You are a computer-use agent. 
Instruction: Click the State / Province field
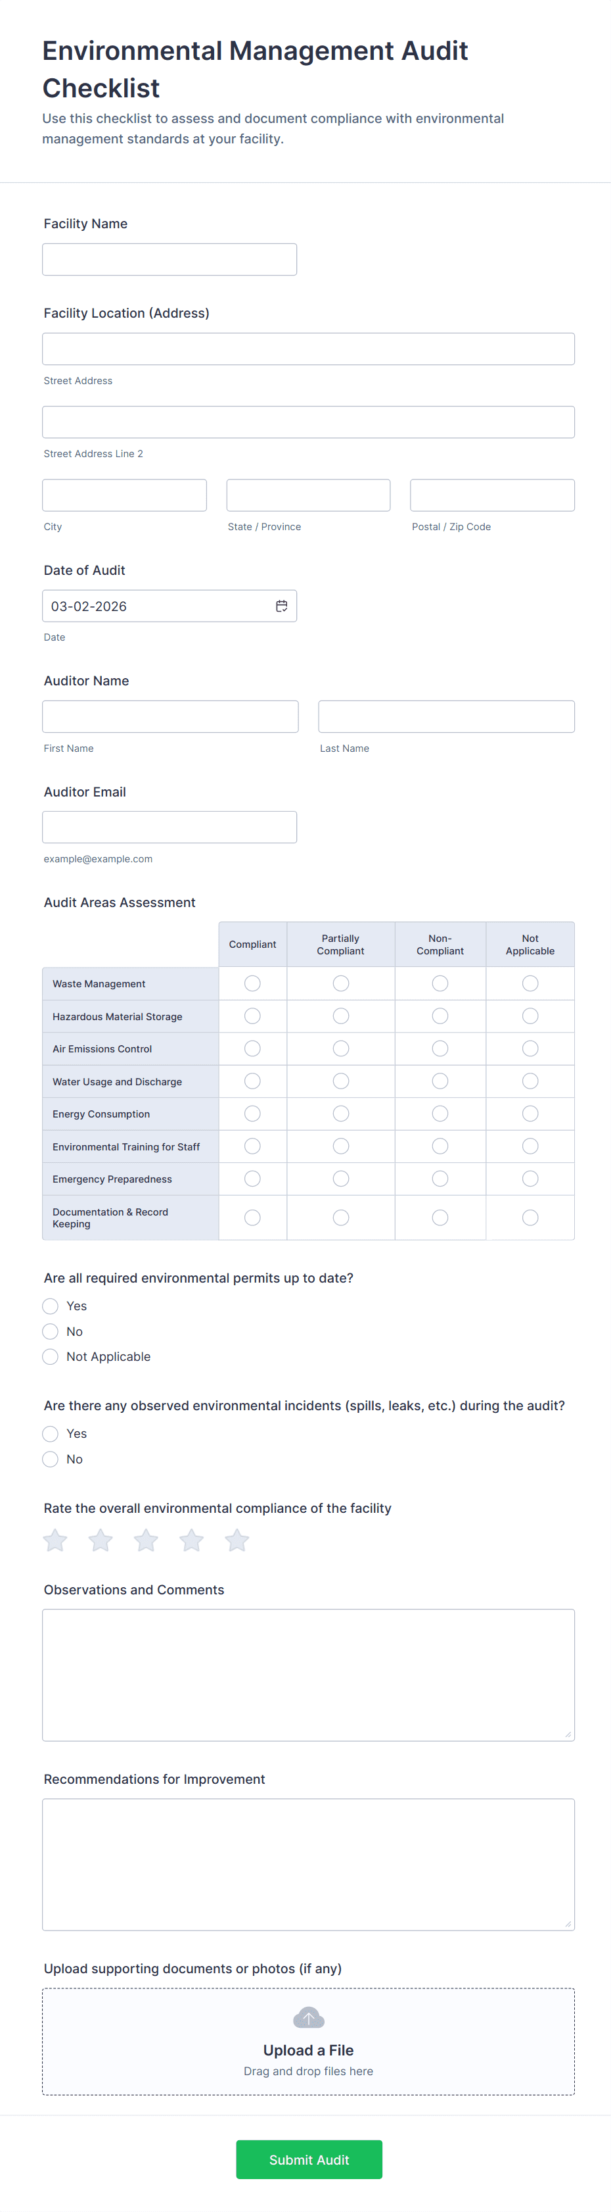308,495
